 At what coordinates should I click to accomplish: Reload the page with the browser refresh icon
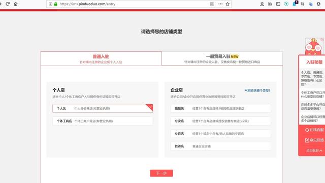tap(8, 4)
